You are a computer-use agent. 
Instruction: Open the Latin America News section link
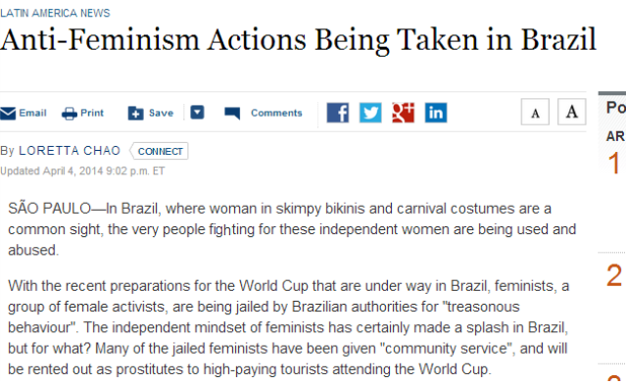(x=55, y=13)
